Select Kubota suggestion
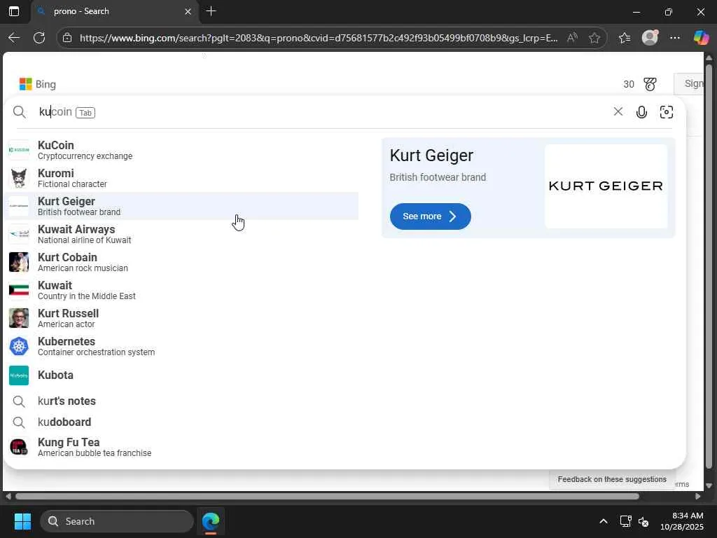The height and width of the screenshot is (538, 717). tap(181, 375)
